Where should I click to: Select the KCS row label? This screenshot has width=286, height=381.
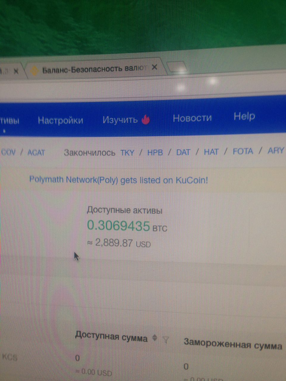coord(10,357)
